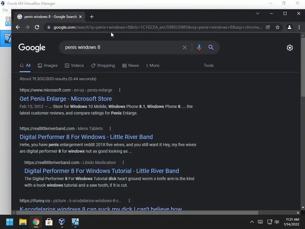Viewport: 305px width, 229px height.
Task: Open options beside the Mens Tablets result
Action: pyautogui.click(x=110, y=129)
